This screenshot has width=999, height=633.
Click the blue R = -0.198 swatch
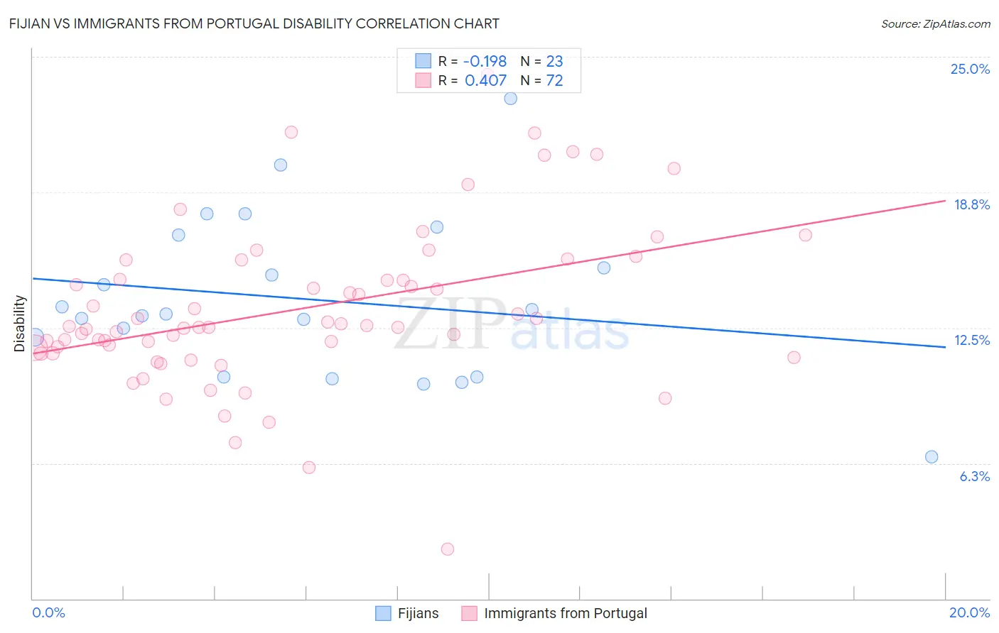point(423,61)
